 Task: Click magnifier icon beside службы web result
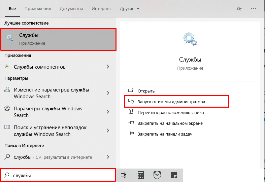[x=7, y=157]
